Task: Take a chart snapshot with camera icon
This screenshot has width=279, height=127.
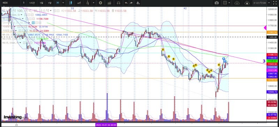Action: [217, 3]
